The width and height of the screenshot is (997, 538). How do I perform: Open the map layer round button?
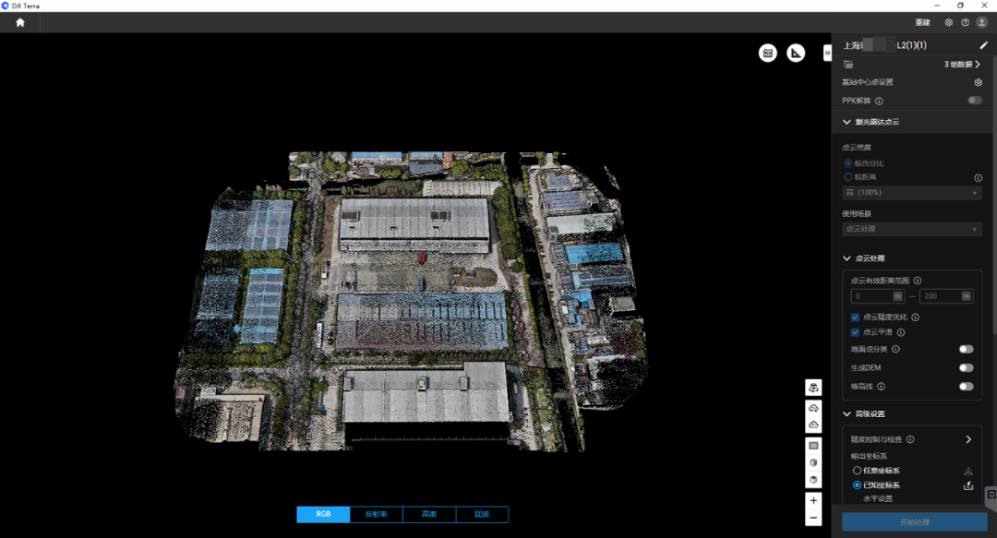point(768,53)
